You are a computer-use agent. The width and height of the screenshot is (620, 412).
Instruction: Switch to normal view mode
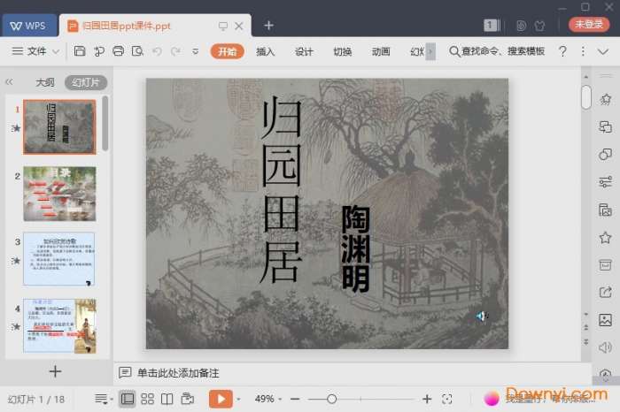coord(128,399)
